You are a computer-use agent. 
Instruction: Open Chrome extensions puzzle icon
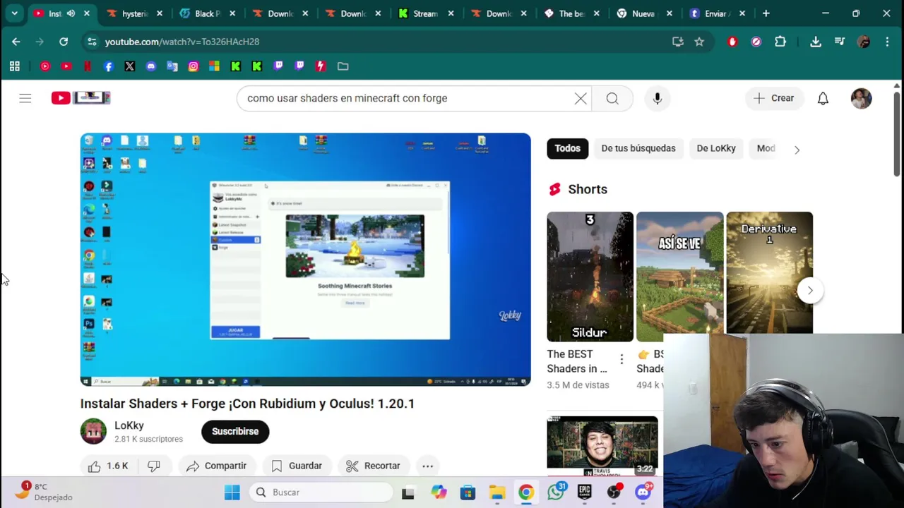780,42
